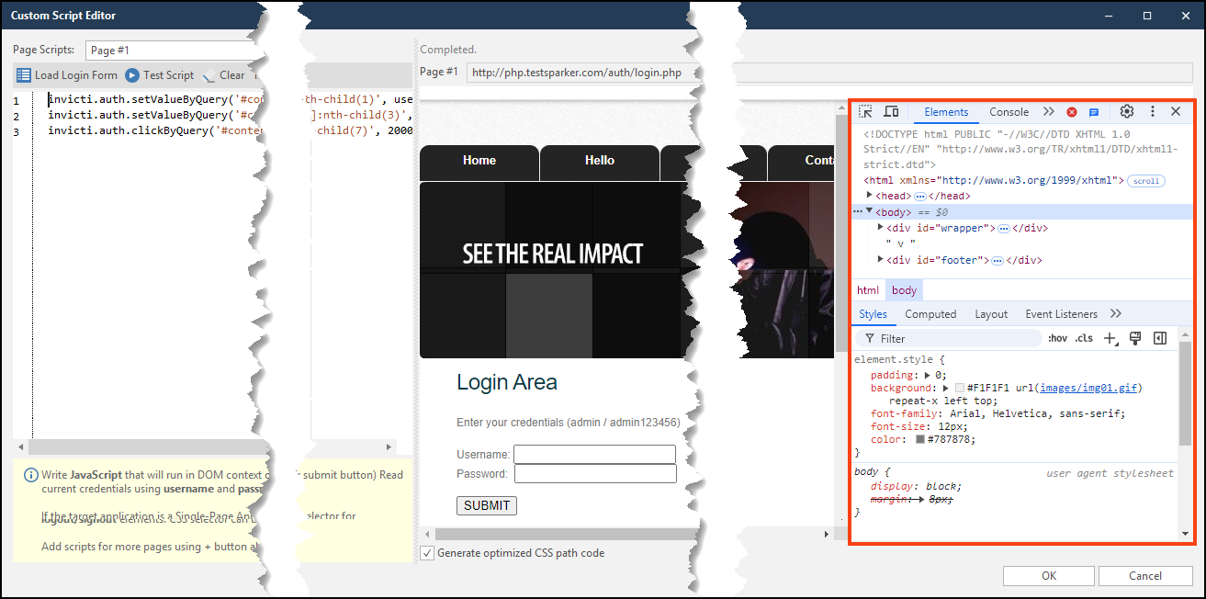Screen dimensions: 1206x599
Task: Open the Computed styles tab
Action: coord(930,313)
